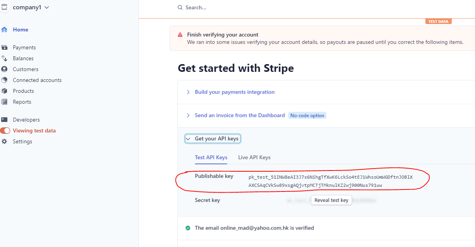Viewport: 475px width, 247px height.
Task: Open Developers in the sidebar
Action: click(26, 120)
